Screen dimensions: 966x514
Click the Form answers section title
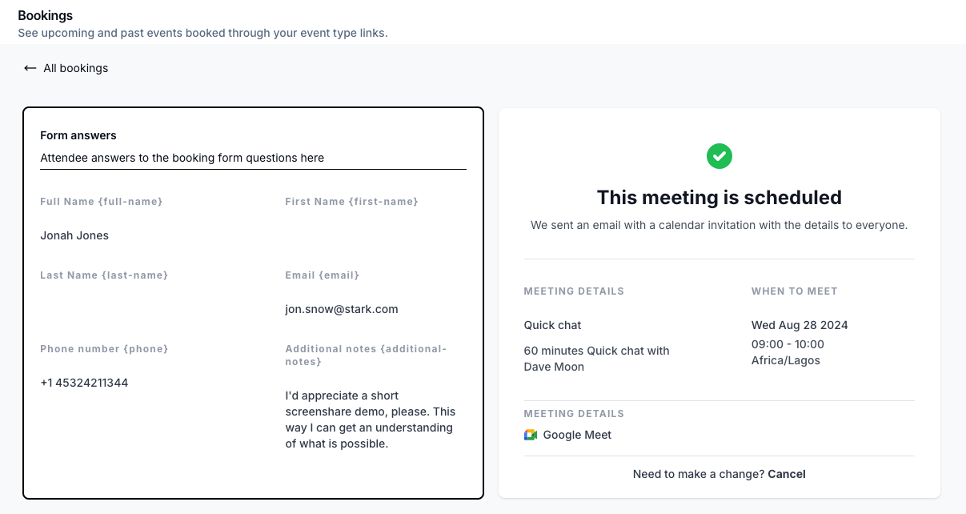tap(78, 135)
